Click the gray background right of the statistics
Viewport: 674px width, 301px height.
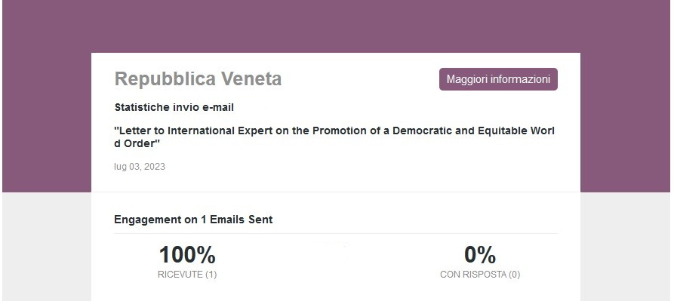pyautogui.click(x=626, y=247)
